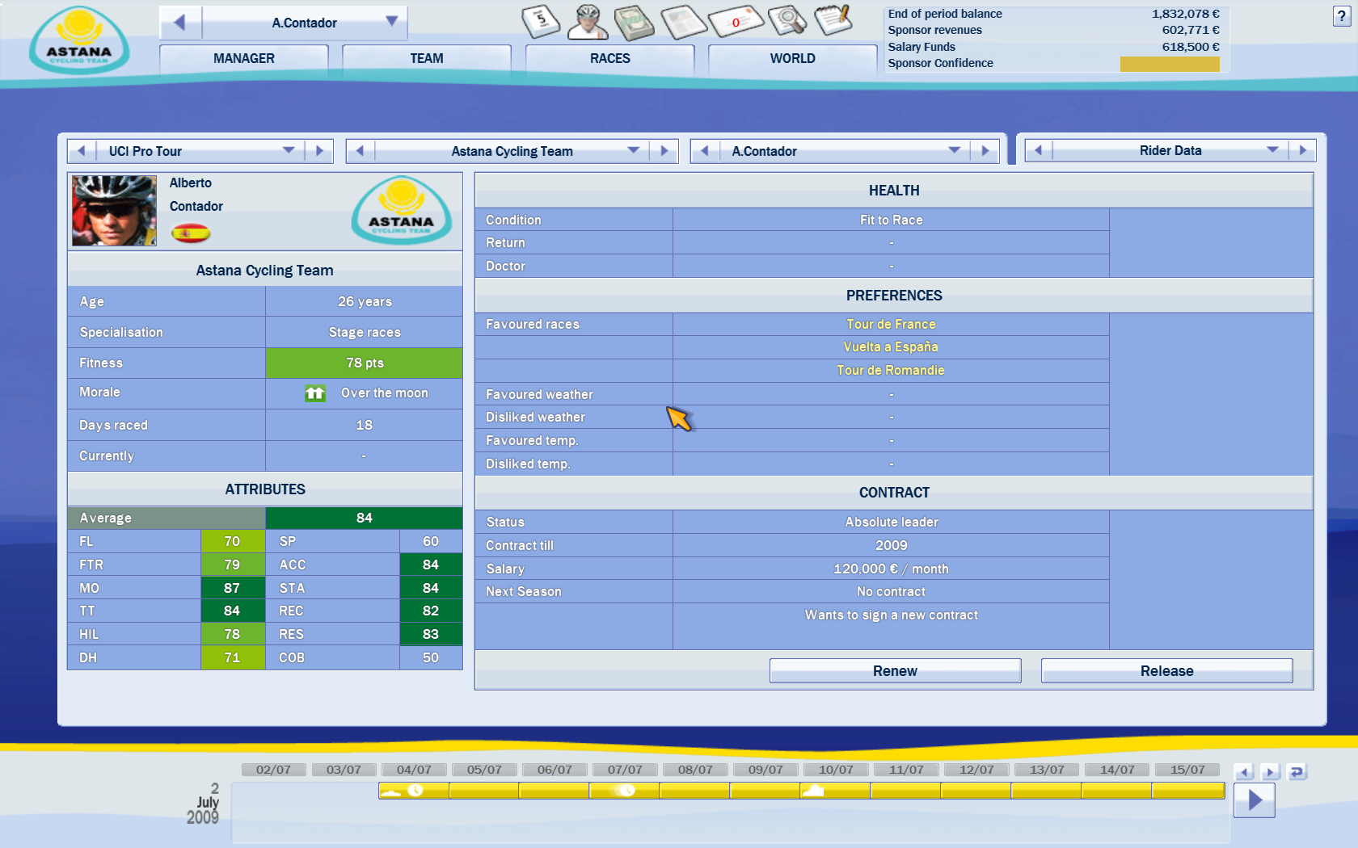This screenshot has width=1358, height=848.
Task: Open the notepad with pencil icon
Action: click(x=833, y=19)
